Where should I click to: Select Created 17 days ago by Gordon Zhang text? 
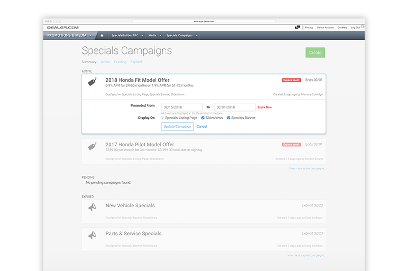pyautogui.click(x=299, y=159)
